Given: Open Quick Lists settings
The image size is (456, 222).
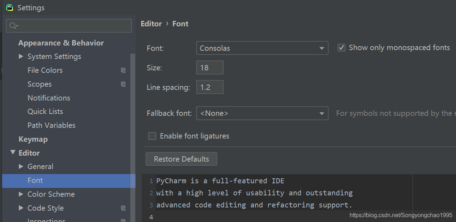Looking at the screenshot, I should (x=45, y=112).
